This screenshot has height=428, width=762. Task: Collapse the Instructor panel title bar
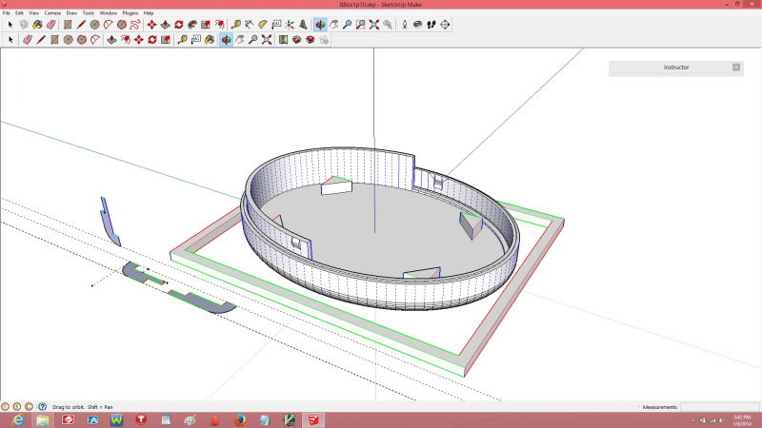click(675, 68)
